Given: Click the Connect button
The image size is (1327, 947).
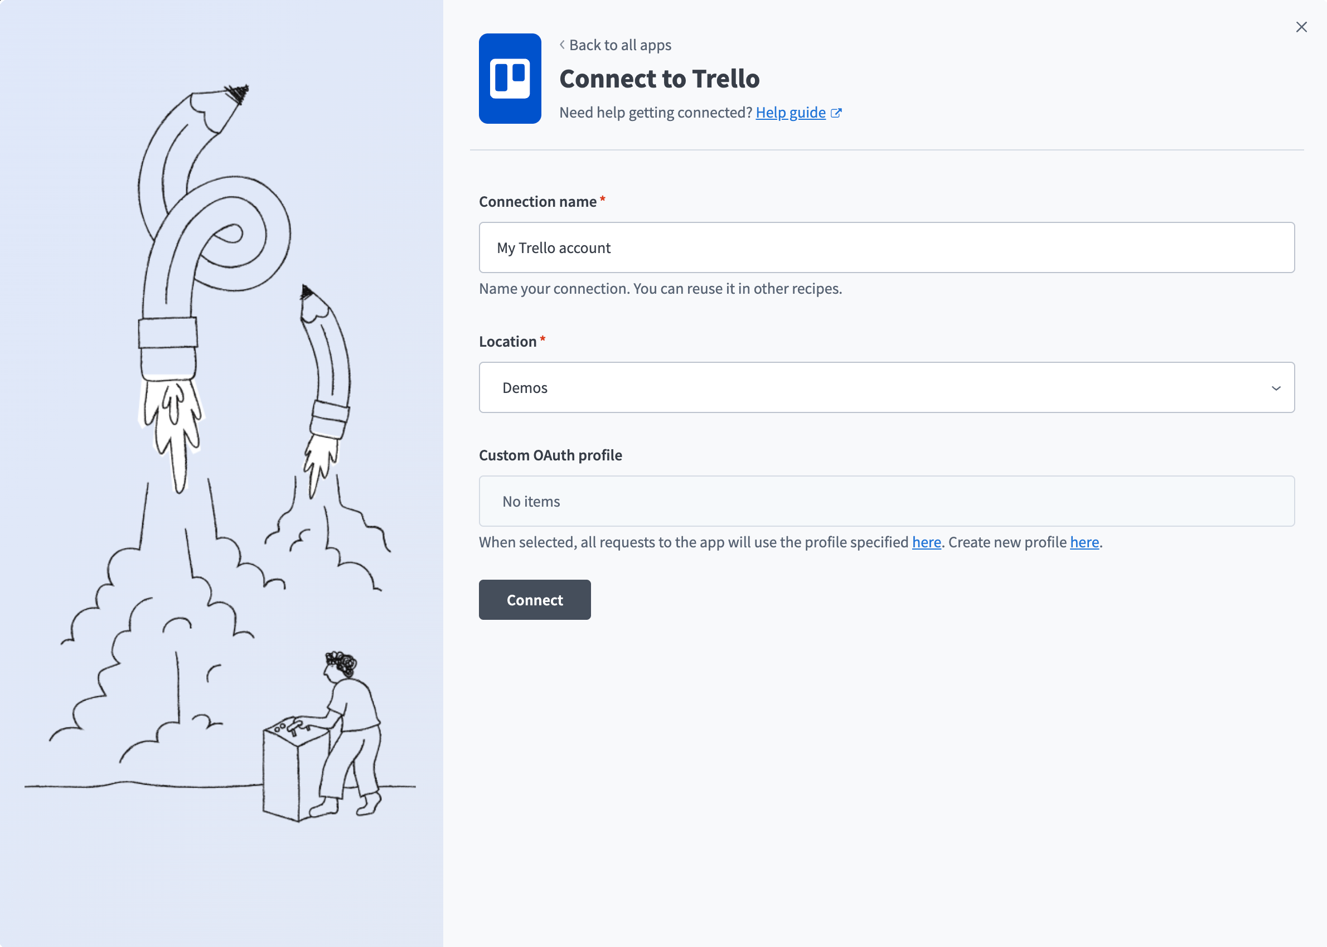Looking at the screenshot, I should (534, 599).
